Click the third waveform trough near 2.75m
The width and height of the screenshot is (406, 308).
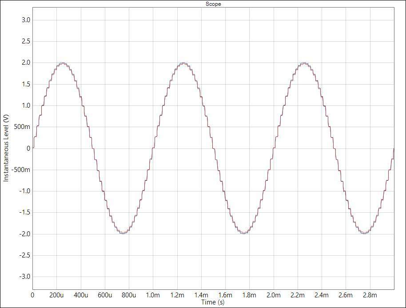[365, 233]
